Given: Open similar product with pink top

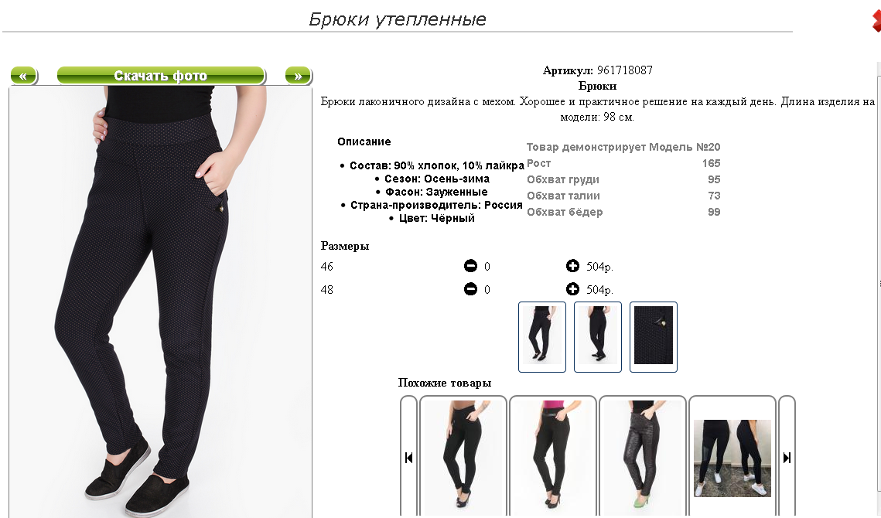Looking at the screenshot, I should point(552,457).
